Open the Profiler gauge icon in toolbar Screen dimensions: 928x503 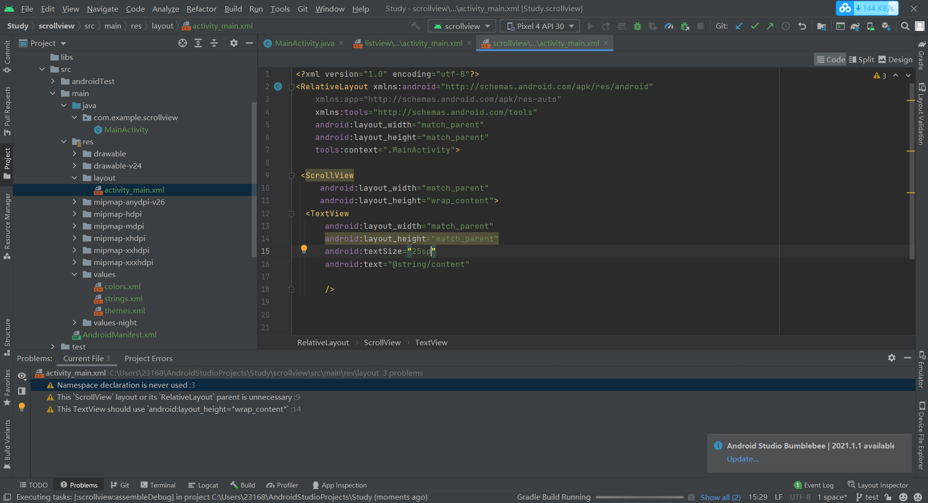669,27
